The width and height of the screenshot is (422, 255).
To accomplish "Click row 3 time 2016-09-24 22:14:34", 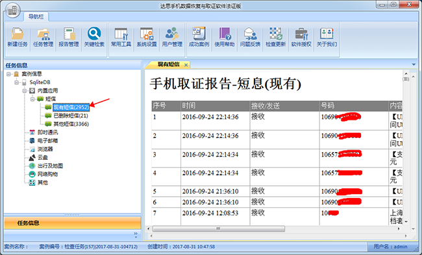I will pos(210,155).
